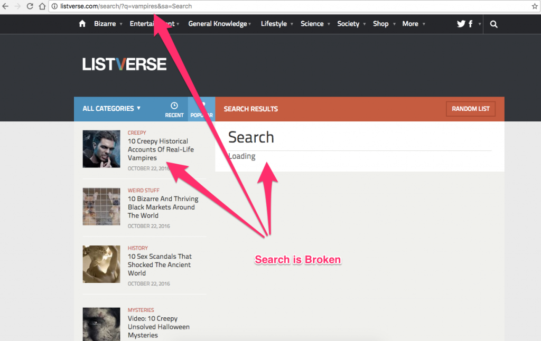541x341 pixels.
Task: Open the Listverse search magnifier icon
Action: (493, 24)
